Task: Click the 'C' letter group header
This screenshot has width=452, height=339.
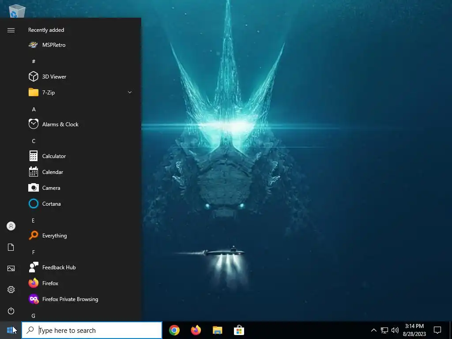Action: pyautogui.click(x=34, y=141)
